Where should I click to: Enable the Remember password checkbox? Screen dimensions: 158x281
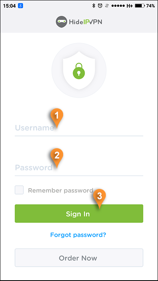coord(19,190)
